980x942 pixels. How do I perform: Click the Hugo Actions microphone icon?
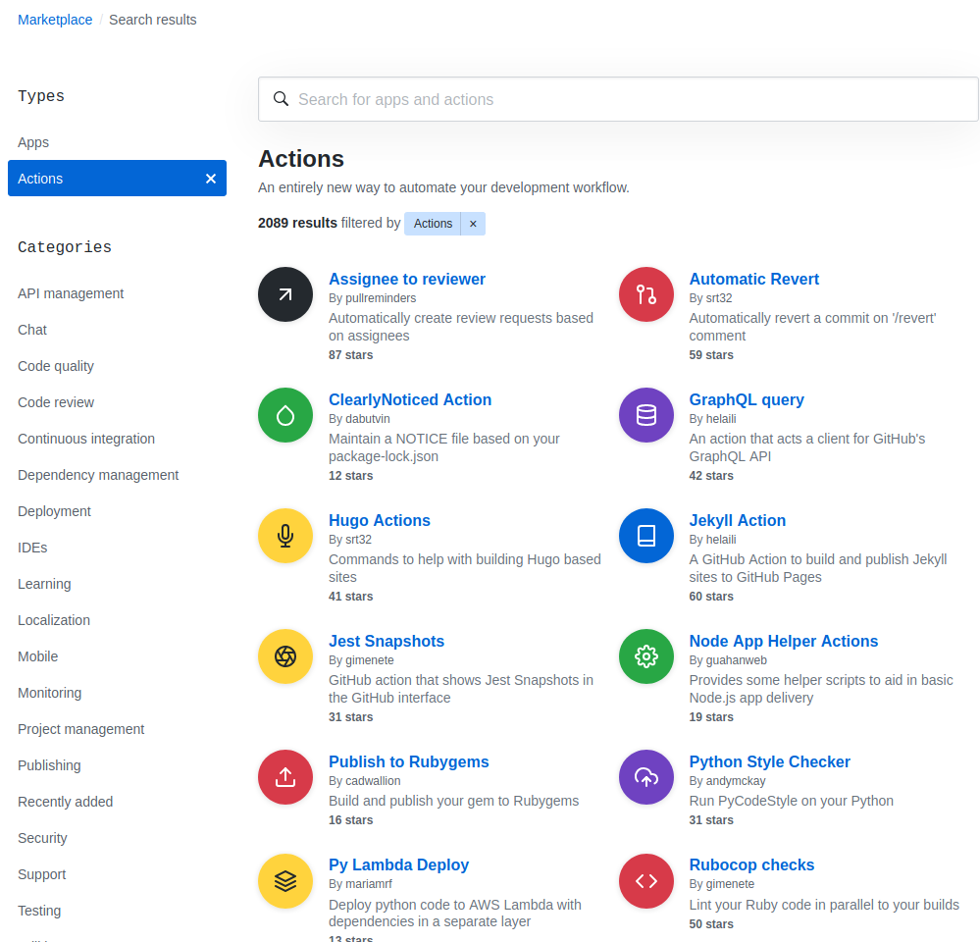(284, 535)
